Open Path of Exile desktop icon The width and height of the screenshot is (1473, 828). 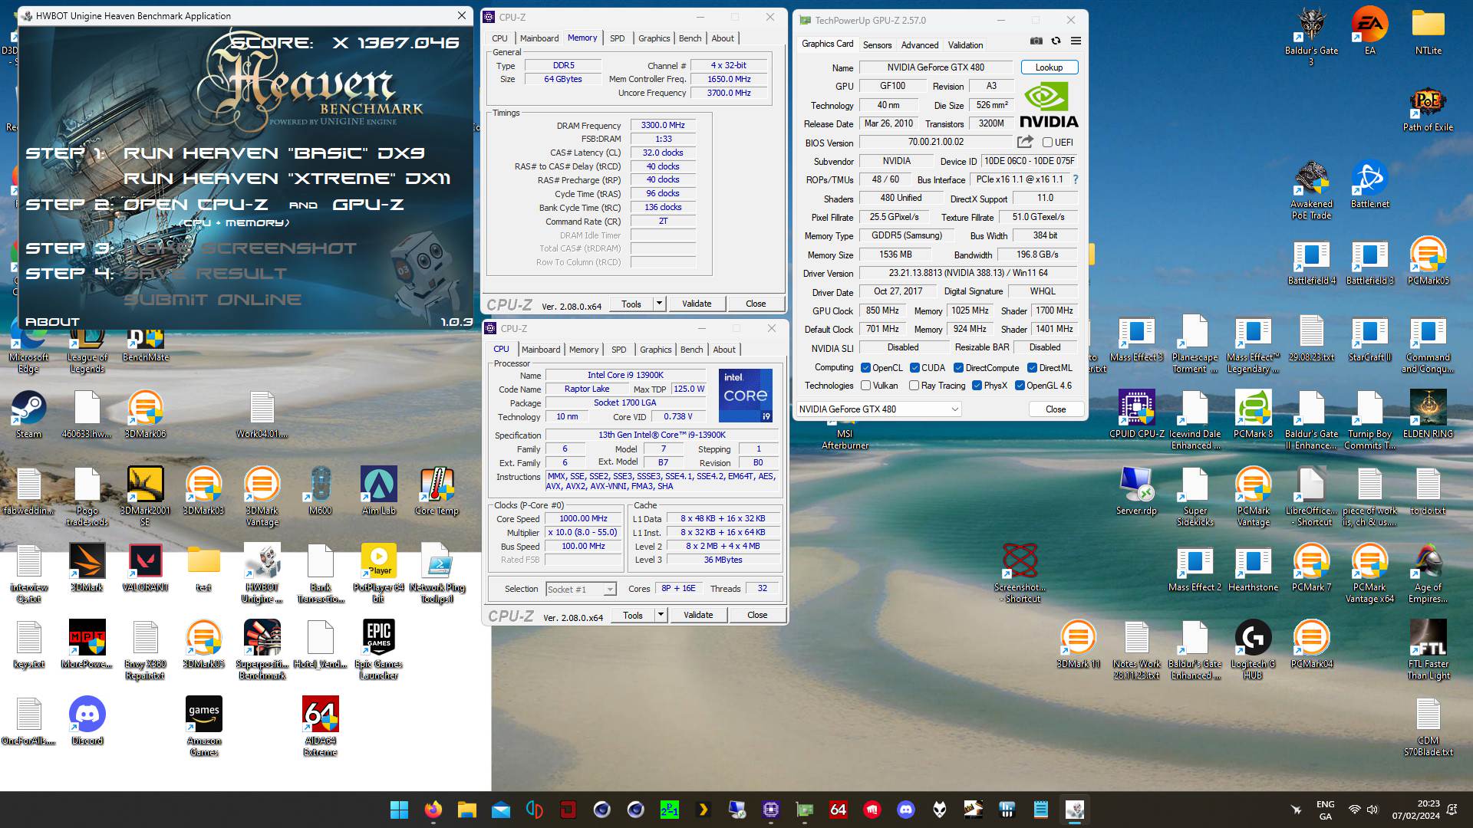1428,108
